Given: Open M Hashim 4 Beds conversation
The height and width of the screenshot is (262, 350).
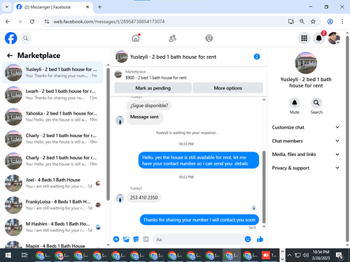Looking at the screenshot, I should [52, 227].
